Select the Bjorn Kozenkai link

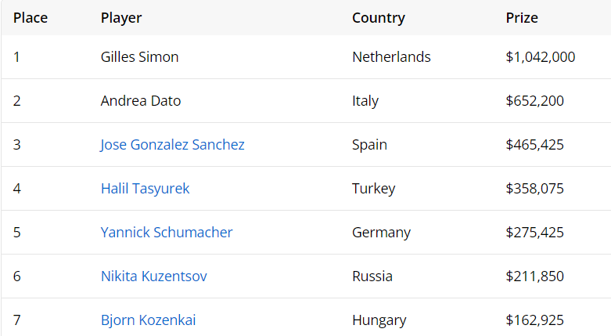coord(148,320)
